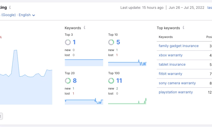
Task: Click the Top 10 donut chart icon
Action: click(x=111, y=42)
